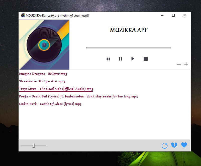Toggle the heart icon to favorite this song
201x166 pixels.
(x=184, y=145)
